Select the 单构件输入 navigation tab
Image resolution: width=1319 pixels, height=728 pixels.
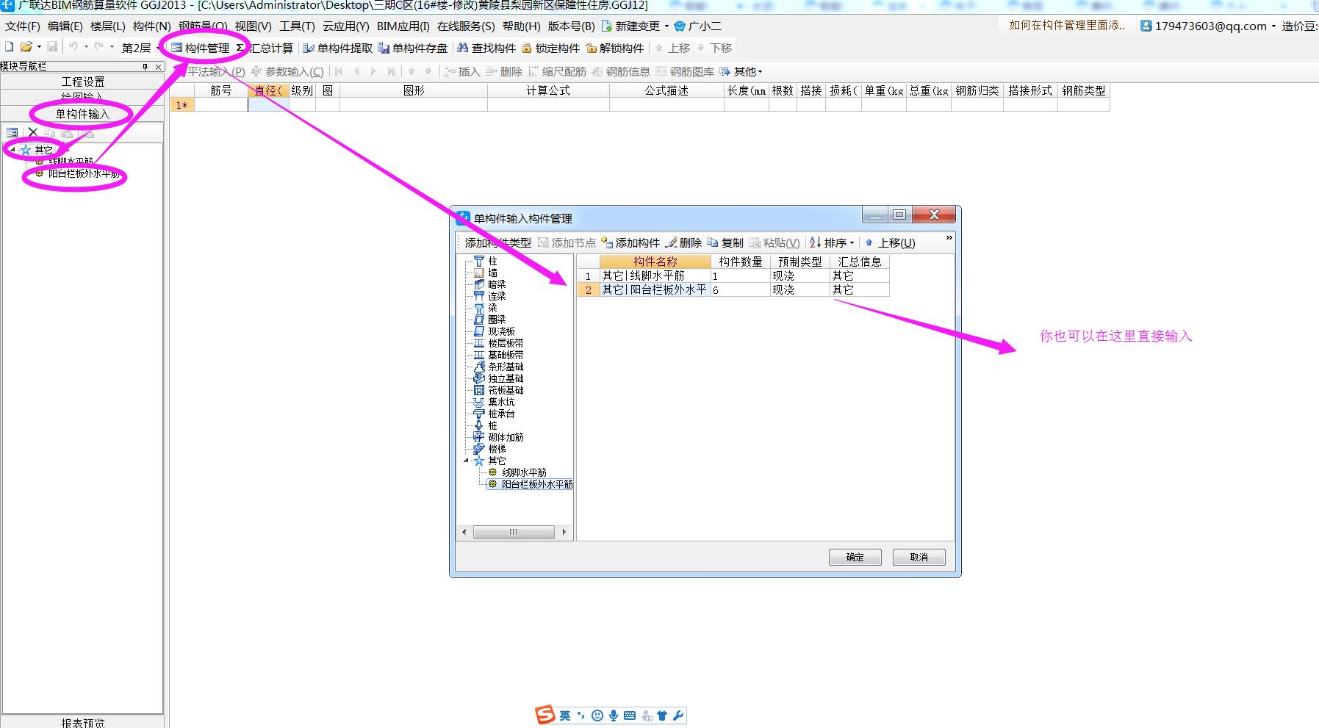[82, 114]
